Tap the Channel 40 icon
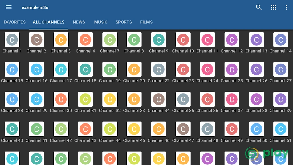Viewport: 293px width, 165px height. (x=12, y=129)
